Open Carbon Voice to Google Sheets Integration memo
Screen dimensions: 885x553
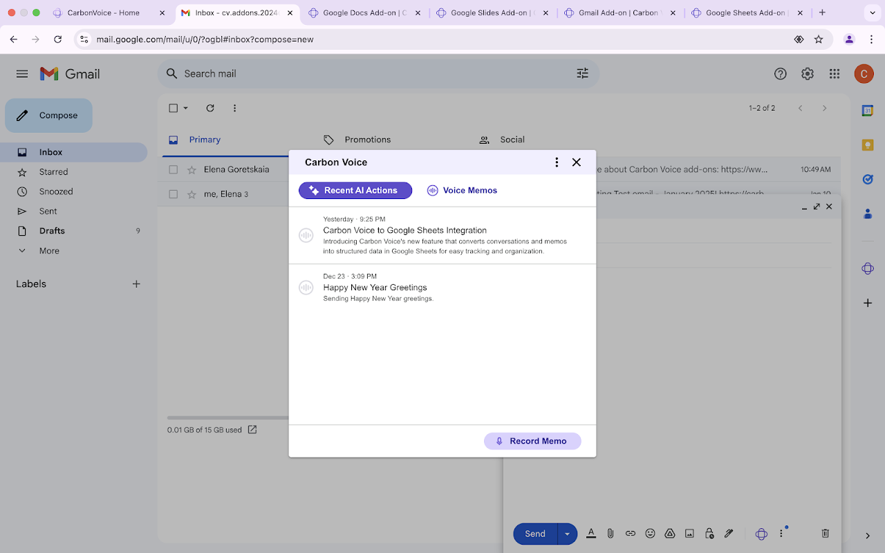click(x=442, y=236)
